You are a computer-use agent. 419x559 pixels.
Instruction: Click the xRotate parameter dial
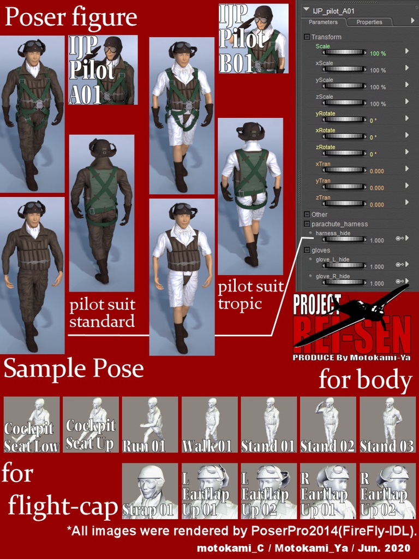coord(345,136)
